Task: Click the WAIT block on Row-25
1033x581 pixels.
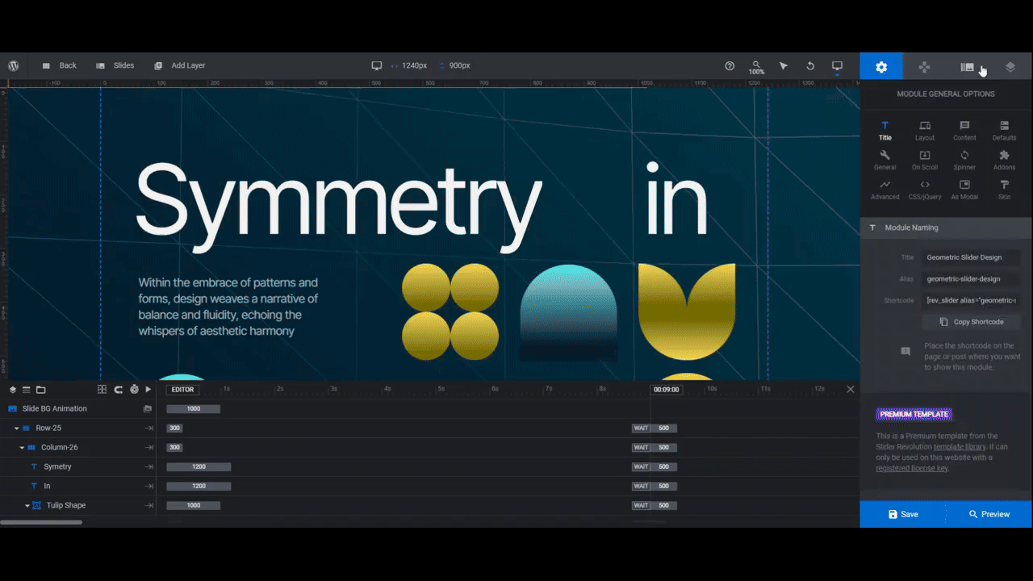Action: coord(641,428)
